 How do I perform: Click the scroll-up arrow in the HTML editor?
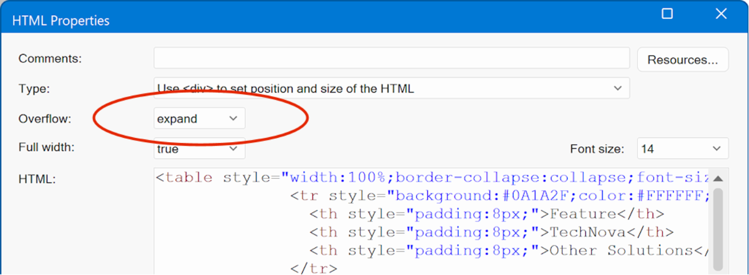click(x=718, y=179)
